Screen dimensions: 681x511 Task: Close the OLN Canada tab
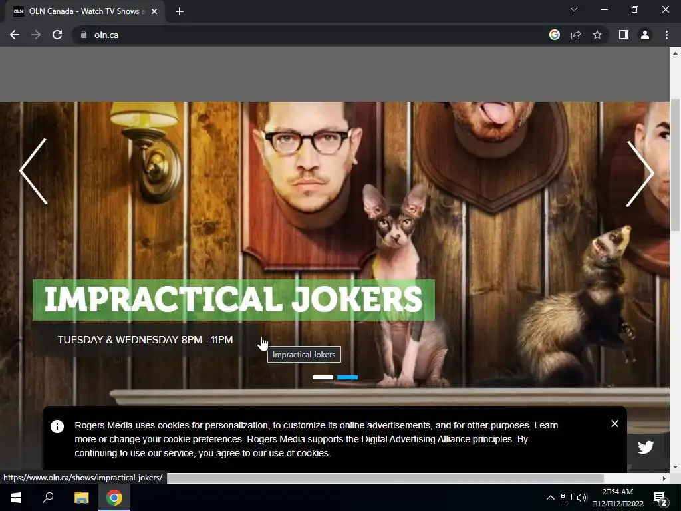154,11
